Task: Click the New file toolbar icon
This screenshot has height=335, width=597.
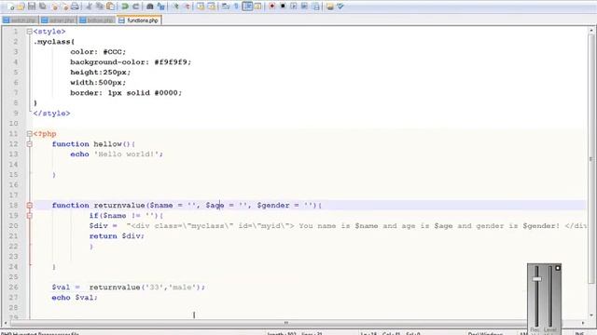Action: pos(10,7)
